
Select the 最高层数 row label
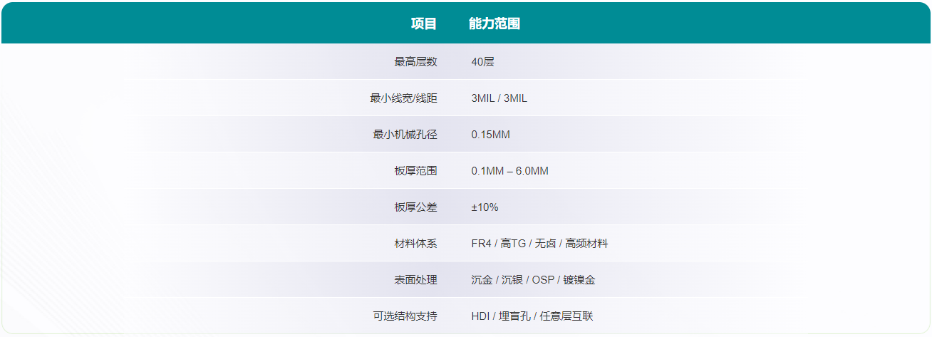tap(415, 62)
